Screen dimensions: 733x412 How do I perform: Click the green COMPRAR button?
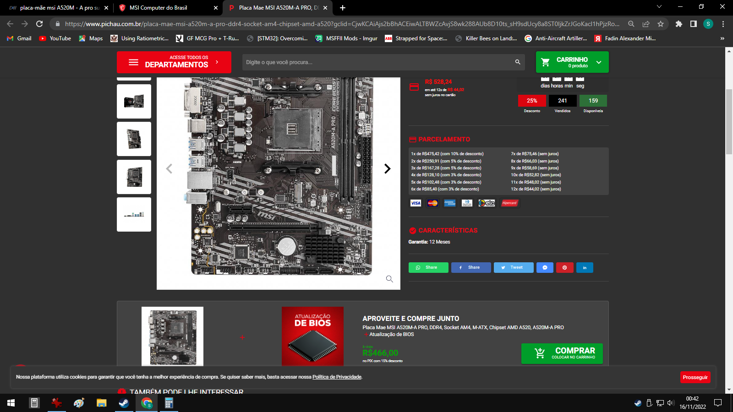pyautogui.click(x=562, y=353)
